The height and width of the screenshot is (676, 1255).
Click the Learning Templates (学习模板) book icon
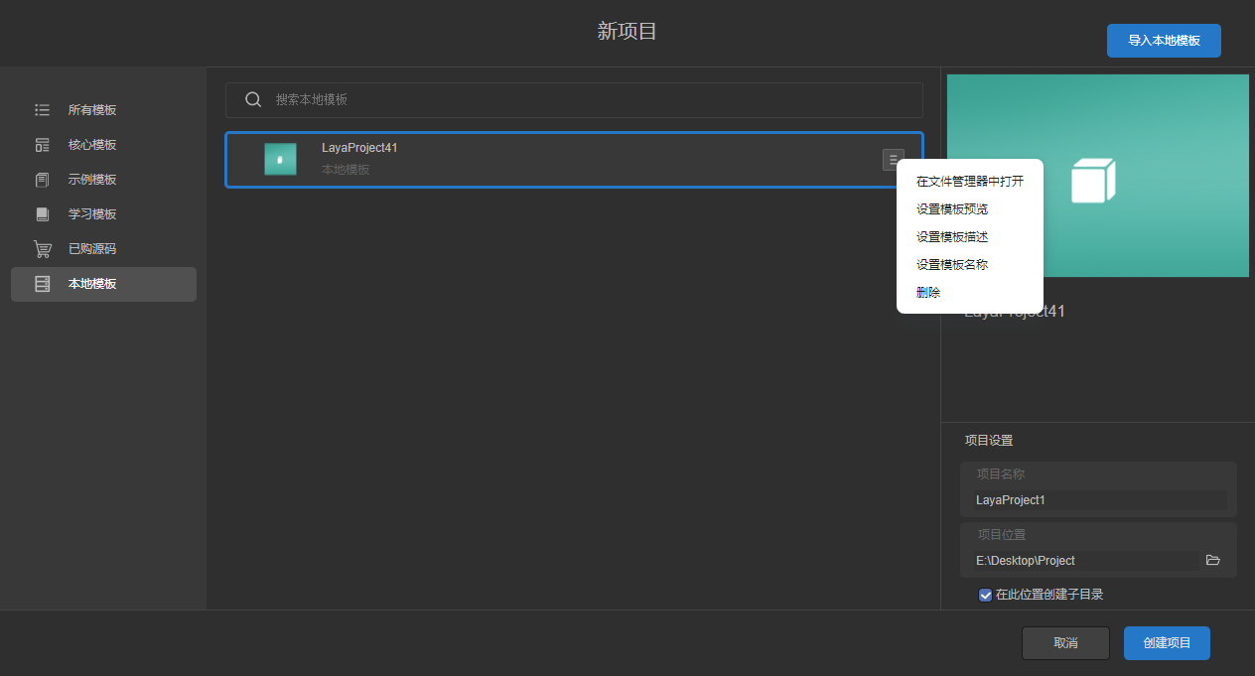click(42, 214)
